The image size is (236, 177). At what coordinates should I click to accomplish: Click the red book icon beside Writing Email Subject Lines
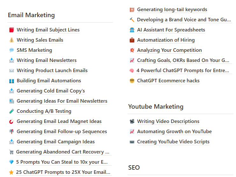(x=11, y=30)
